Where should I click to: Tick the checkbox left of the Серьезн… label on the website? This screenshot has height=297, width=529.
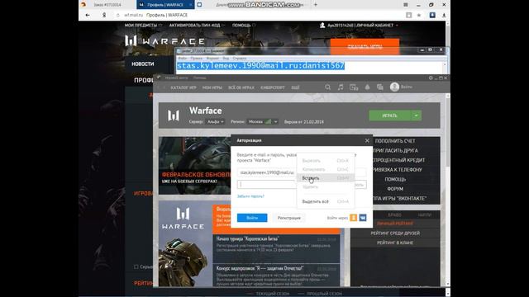coord(136,266)
